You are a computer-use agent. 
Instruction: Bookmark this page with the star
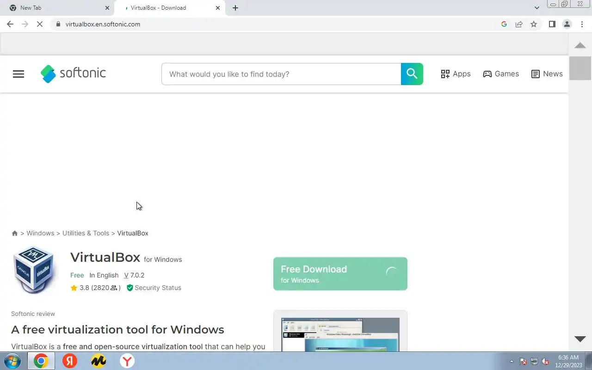click(x=534, y=24)
